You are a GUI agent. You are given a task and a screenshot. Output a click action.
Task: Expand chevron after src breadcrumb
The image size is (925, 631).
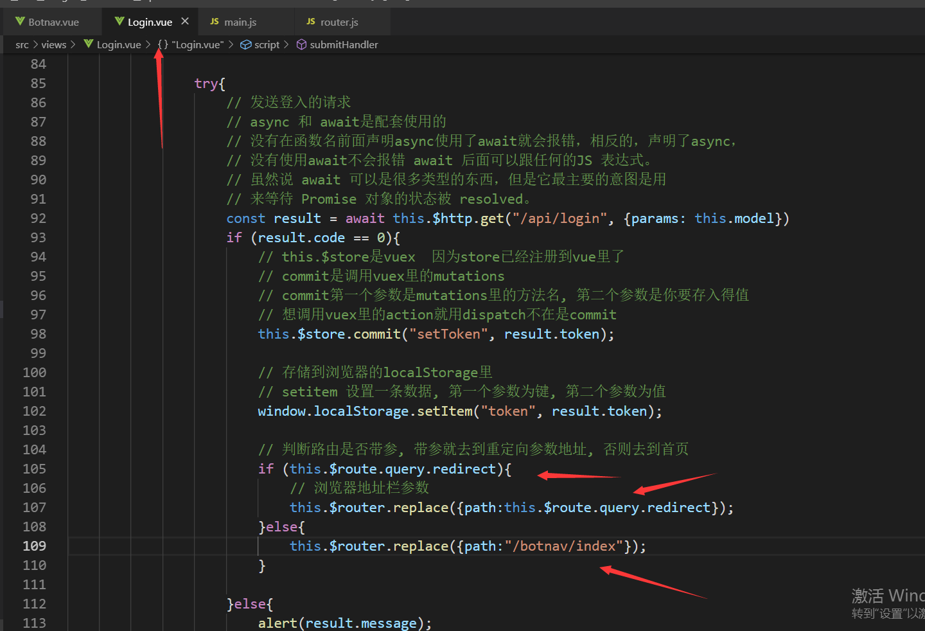35,44
